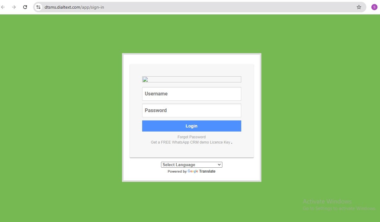380x222 pixels.
Task: Submit with the blue Login button
Action: point(191,126)
